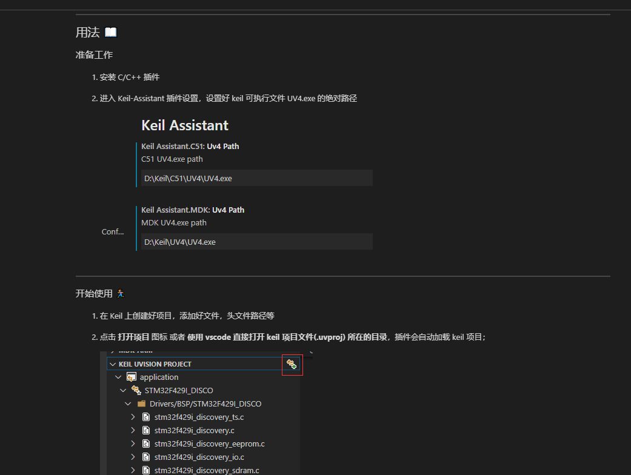
Task: Click the MDK path field D:\Keil\UV4\UV4.exe
Action: 257,242
